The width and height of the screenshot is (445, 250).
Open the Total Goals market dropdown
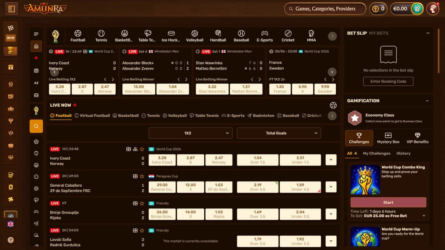(279, 133)
